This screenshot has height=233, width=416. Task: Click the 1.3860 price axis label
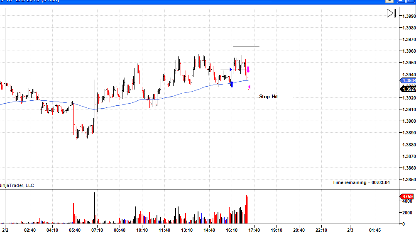[409, 168]
